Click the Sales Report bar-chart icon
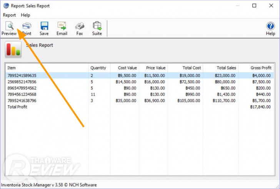 (x=13, y=50)
